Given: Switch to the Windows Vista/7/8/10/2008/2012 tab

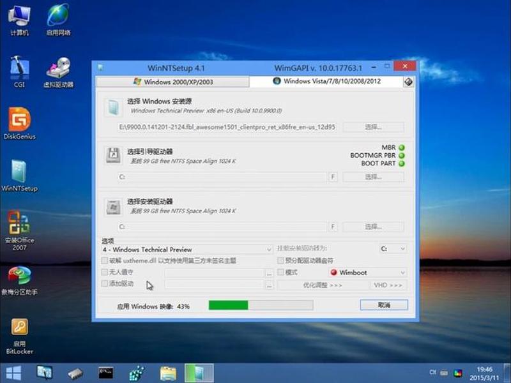Looking at the screenshot, I should point(326,81).
